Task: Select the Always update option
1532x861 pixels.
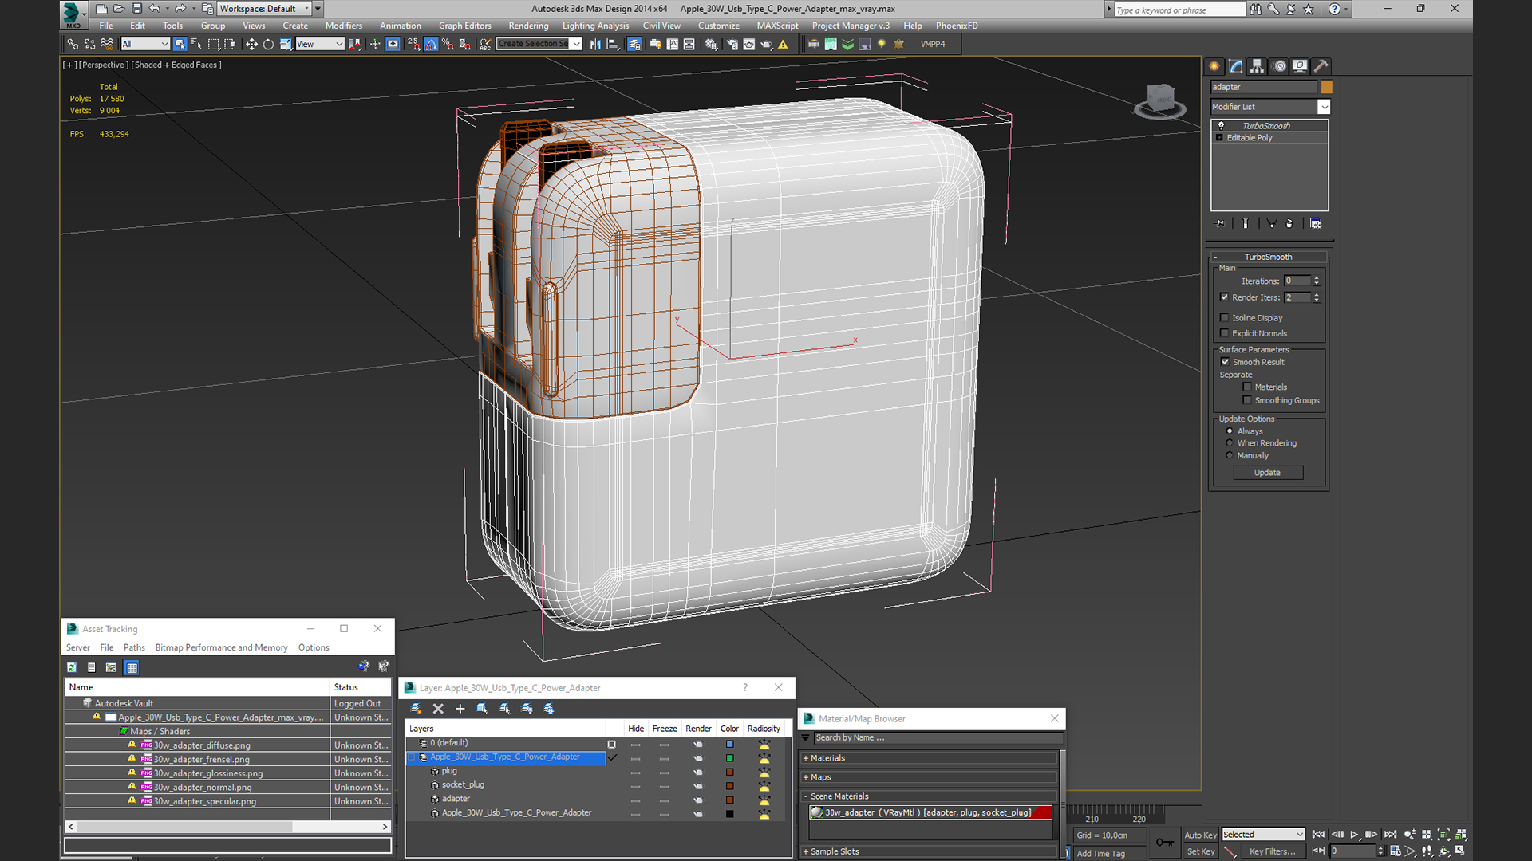Action: [1230, 431]
